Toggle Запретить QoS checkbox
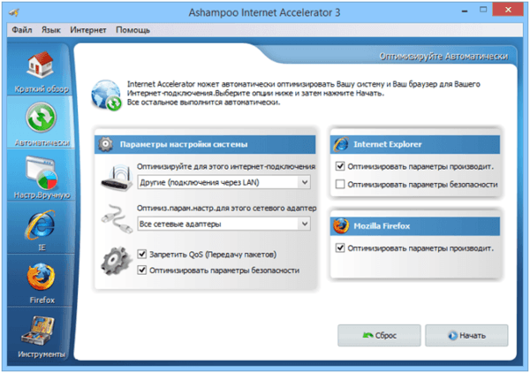The height and width of the screenshot is (373, 530). (x=142, y=254)
